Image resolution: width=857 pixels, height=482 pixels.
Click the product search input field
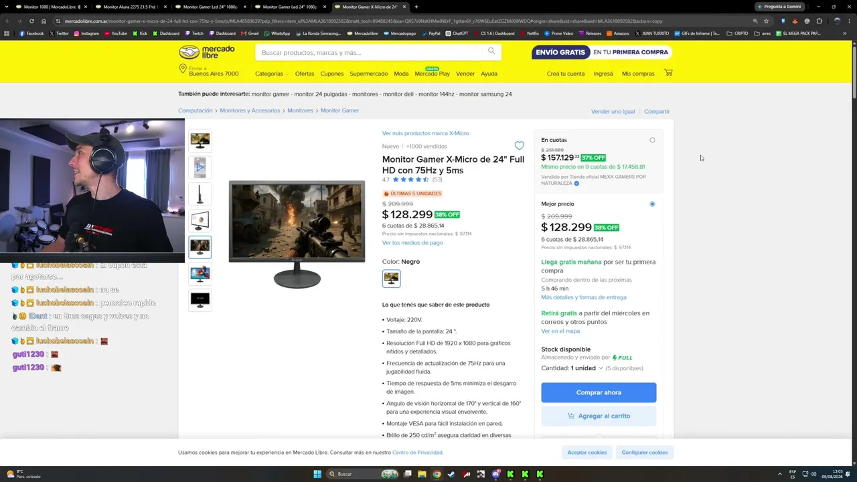click(x=370, y=52)
